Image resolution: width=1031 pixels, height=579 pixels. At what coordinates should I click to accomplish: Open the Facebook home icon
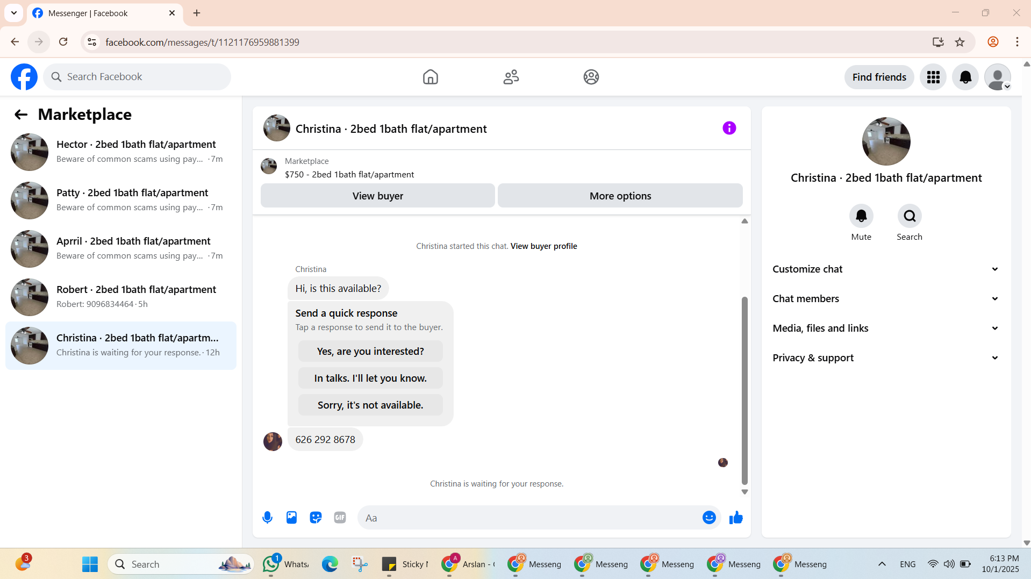430,77
